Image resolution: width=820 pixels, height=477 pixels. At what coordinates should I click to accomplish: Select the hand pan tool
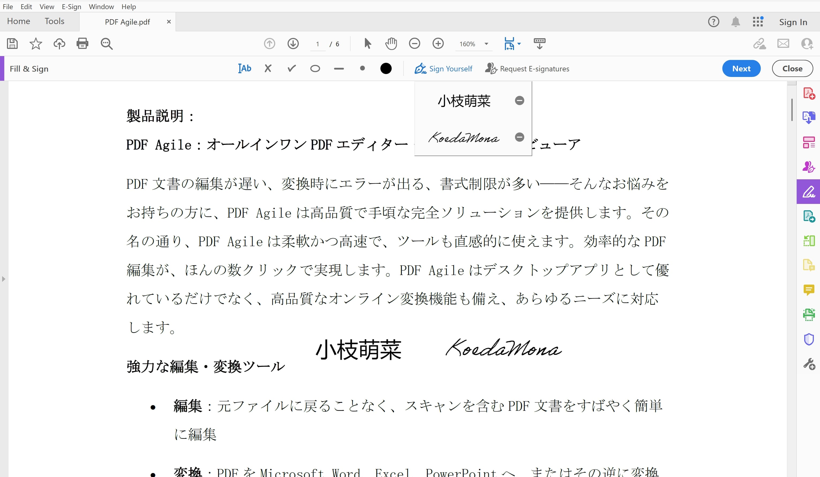(391, 43)
